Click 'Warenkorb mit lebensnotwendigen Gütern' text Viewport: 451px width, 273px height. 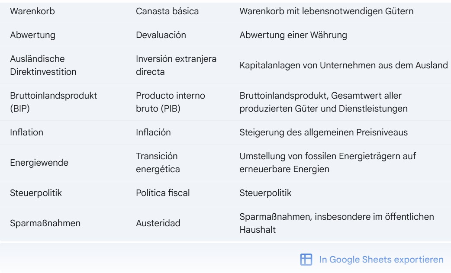(x=326, y=11)
